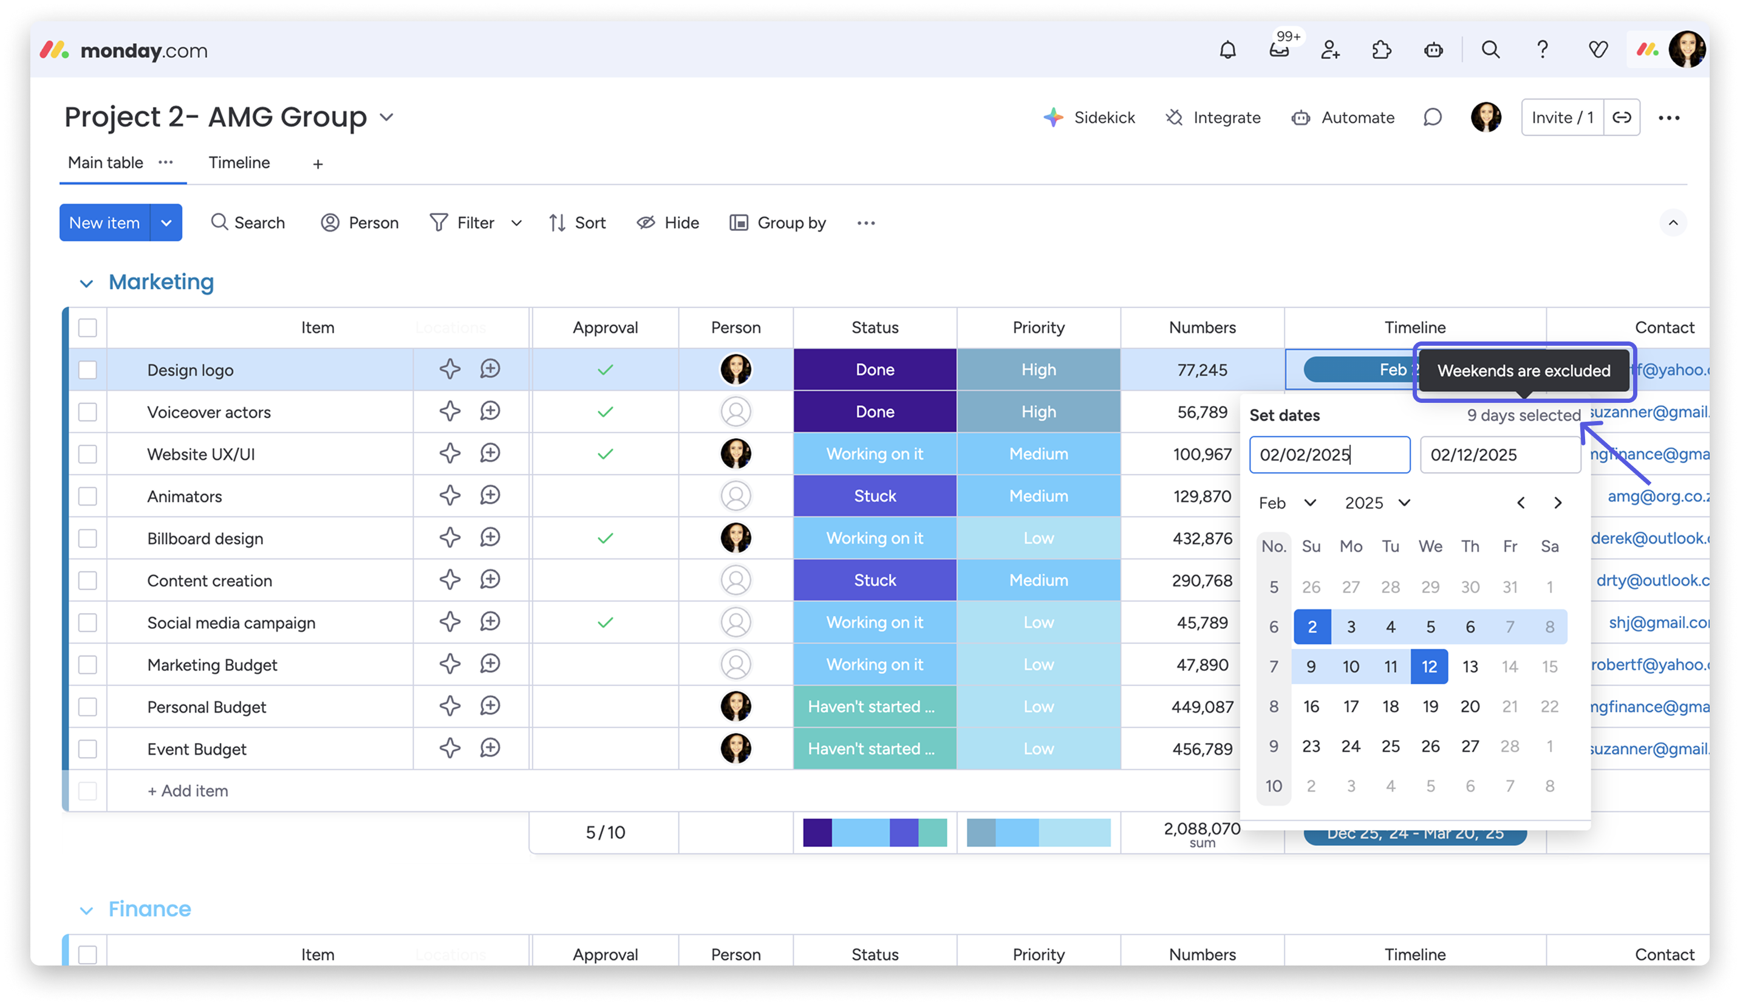Image resolution: width=1740 pixels, height=1005 pixels.
Task: Click the top-bar search magnifier icon
Action: click(1490, 50)
